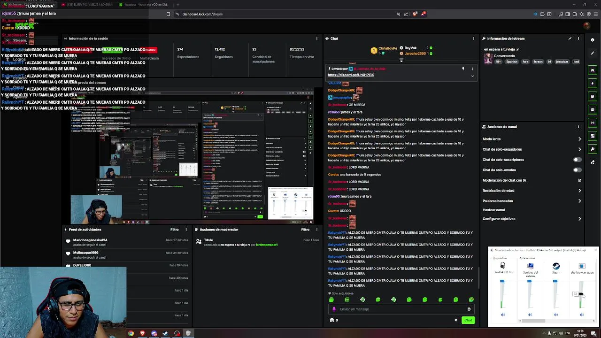
Task: Open the chat settings gear icon
Action: pos(456,320)
